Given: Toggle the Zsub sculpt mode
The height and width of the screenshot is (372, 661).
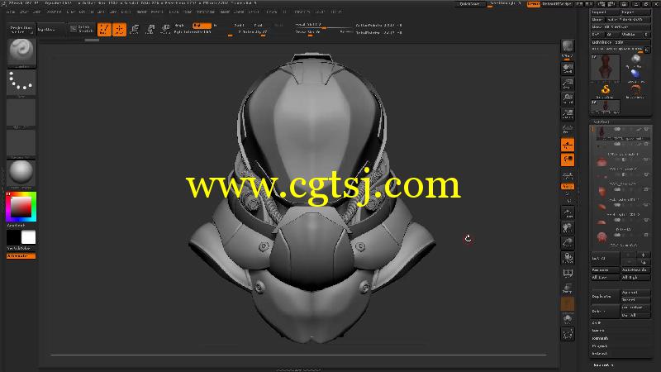Looking at the screenshot, I should coord(259,26).
